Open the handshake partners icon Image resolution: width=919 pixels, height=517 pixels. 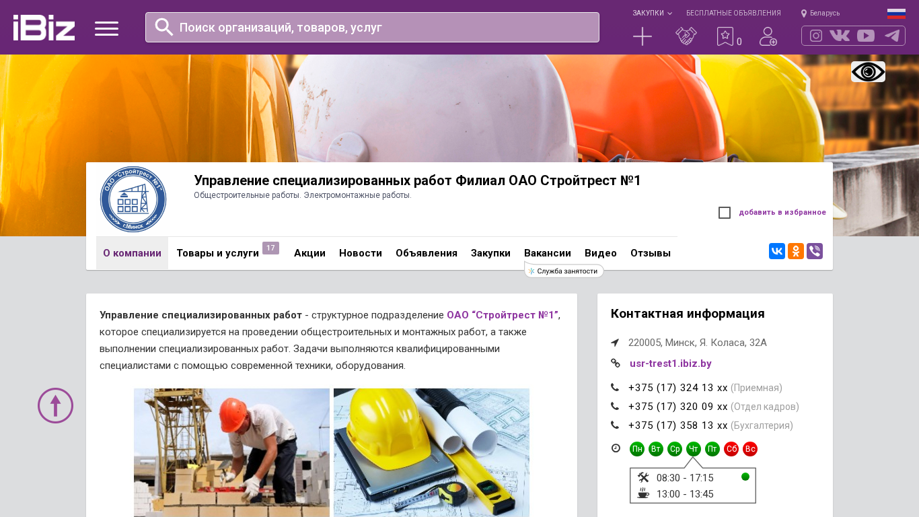686,36
